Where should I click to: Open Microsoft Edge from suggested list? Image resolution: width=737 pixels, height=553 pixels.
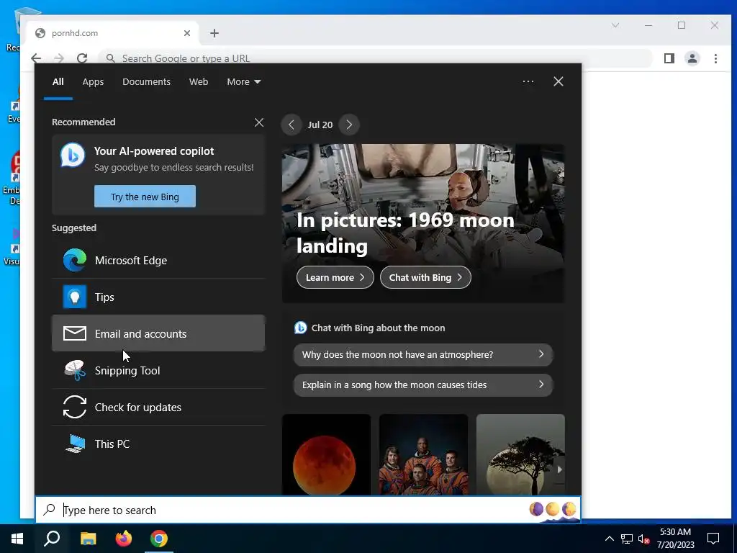pyautogui.click(x=158, y=260)
